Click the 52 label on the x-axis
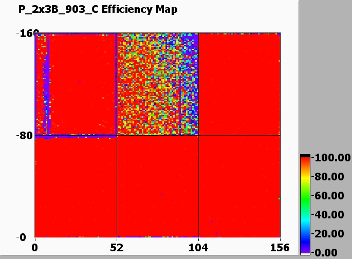This screenshot has height=259, width=352. click(117, 247)
